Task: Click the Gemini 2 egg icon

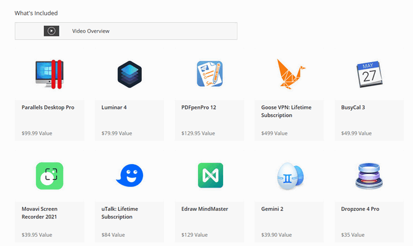Action: (x=290, y=176)
